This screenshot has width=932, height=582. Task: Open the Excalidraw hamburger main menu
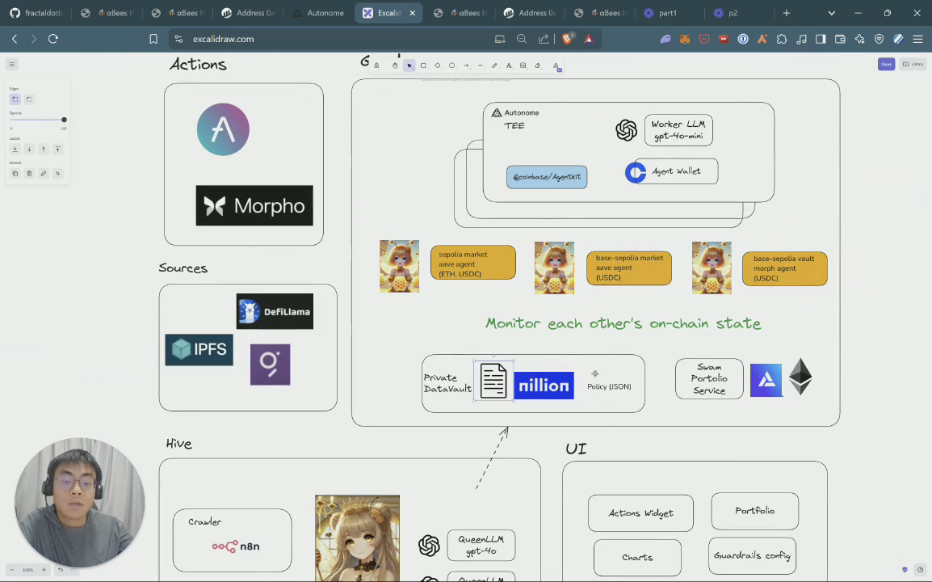[12, 65]
